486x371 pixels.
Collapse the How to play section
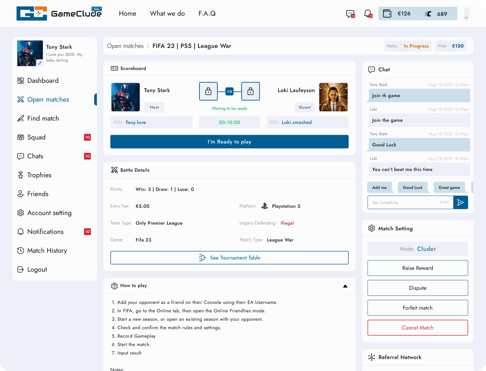pos(345,286)
